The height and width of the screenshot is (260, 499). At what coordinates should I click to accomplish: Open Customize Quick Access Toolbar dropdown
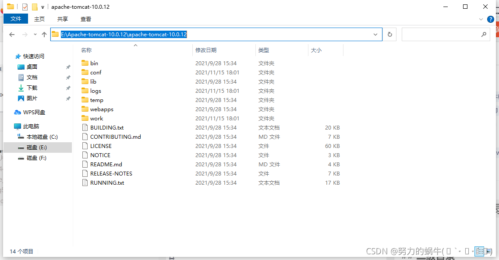pos(42,7)
